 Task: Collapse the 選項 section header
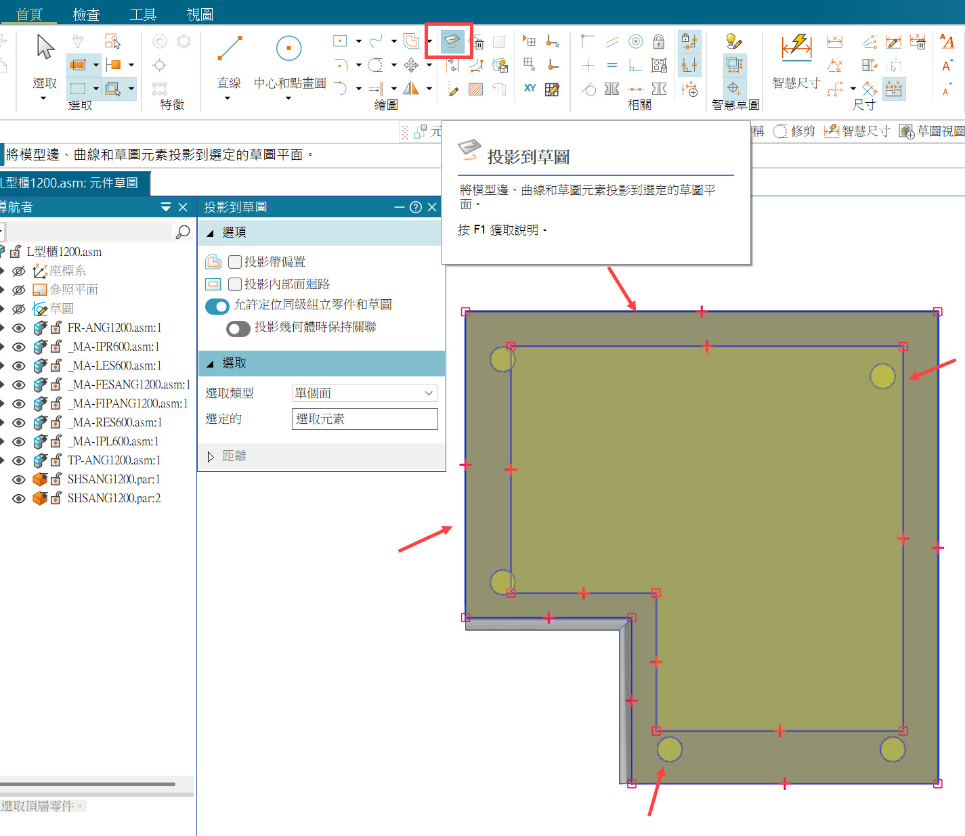coord(211,233)
